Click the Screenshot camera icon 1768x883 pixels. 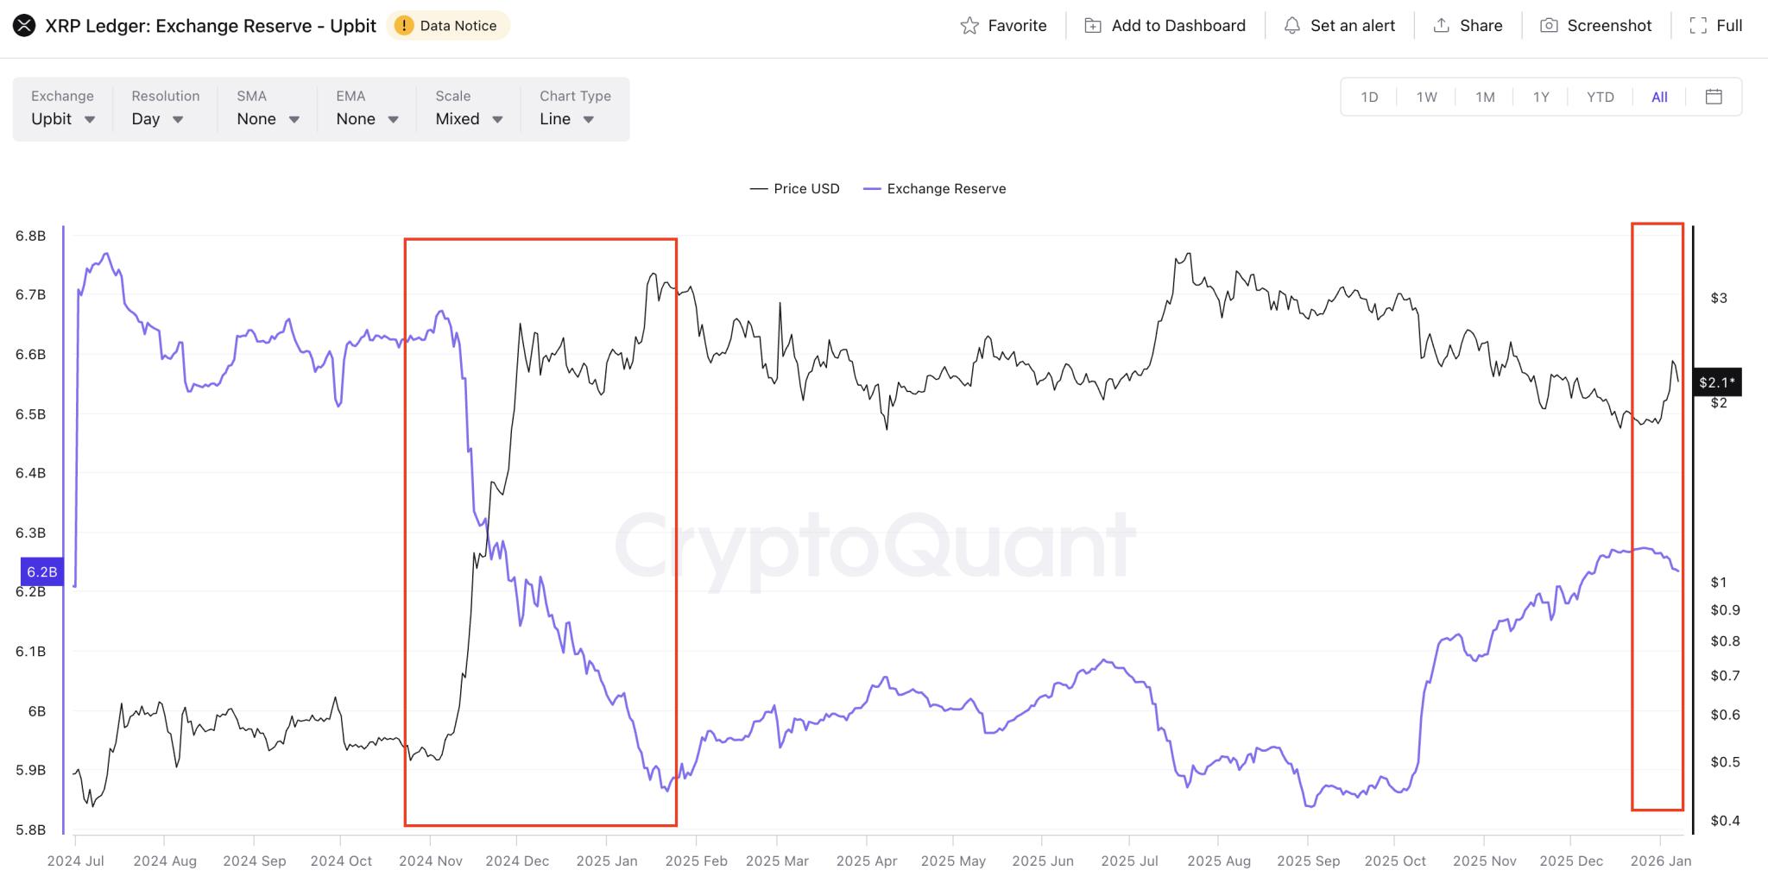[x=1550, y=25]
